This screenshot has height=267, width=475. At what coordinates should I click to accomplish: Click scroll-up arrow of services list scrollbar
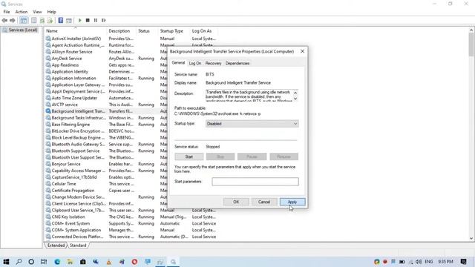471,30
